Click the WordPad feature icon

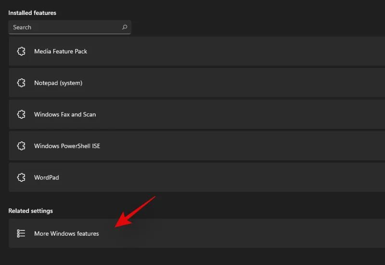click(21, 177)
